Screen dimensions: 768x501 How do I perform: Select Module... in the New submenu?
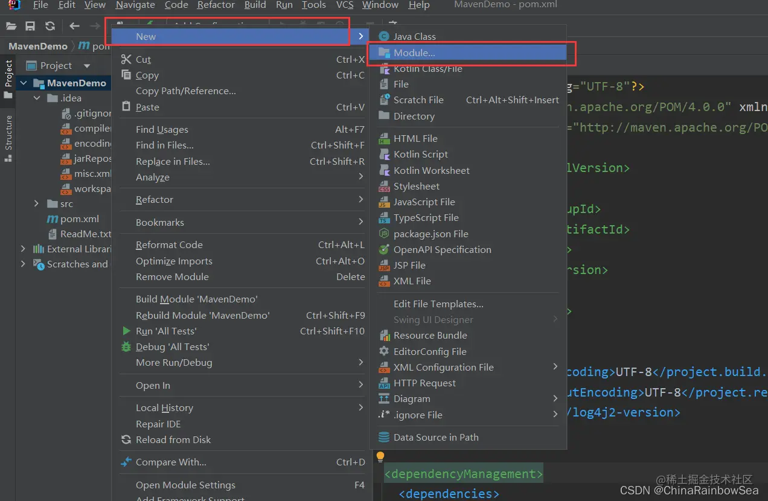point(468,53)
